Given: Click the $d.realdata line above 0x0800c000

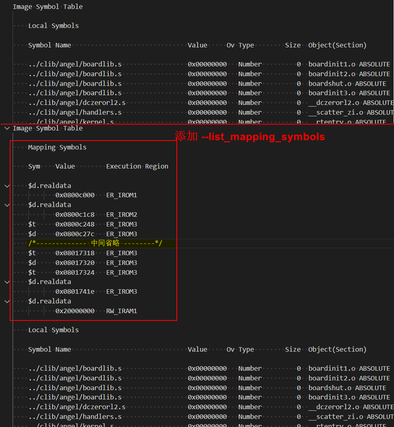Looking at the screenshot, I should pos(50,186).
